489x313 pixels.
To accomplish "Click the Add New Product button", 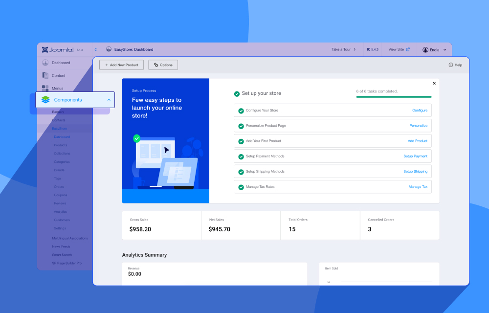I will [121, 65].
